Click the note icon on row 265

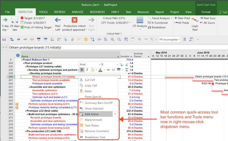click(17, 104)
